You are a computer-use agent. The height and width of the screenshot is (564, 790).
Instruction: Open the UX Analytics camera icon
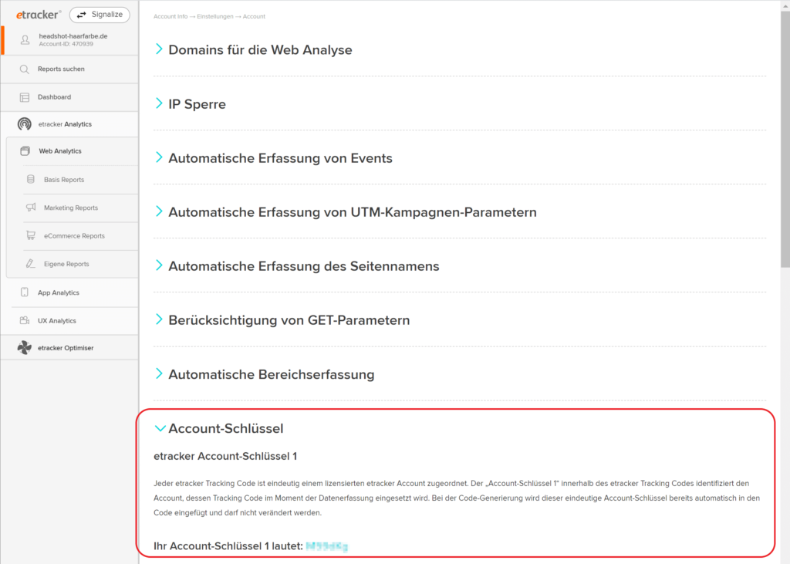(24, 320)
